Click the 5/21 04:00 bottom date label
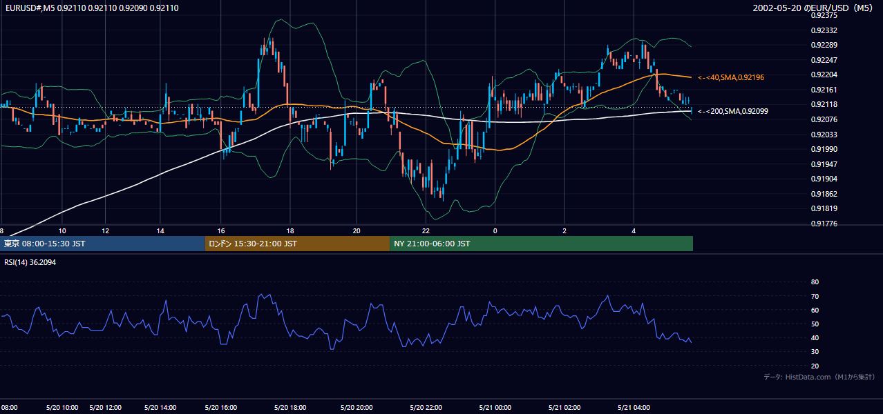This screenshot has height=414, width=883. [634, 407]
